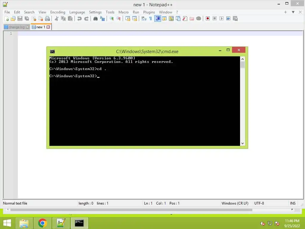Toggle INS mode in status bar

[x=293, y=203]
